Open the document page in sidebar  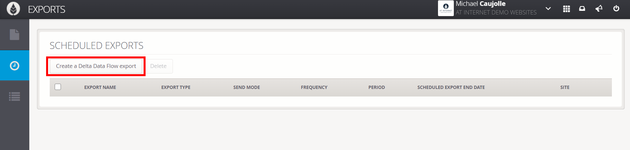point(14,34)
